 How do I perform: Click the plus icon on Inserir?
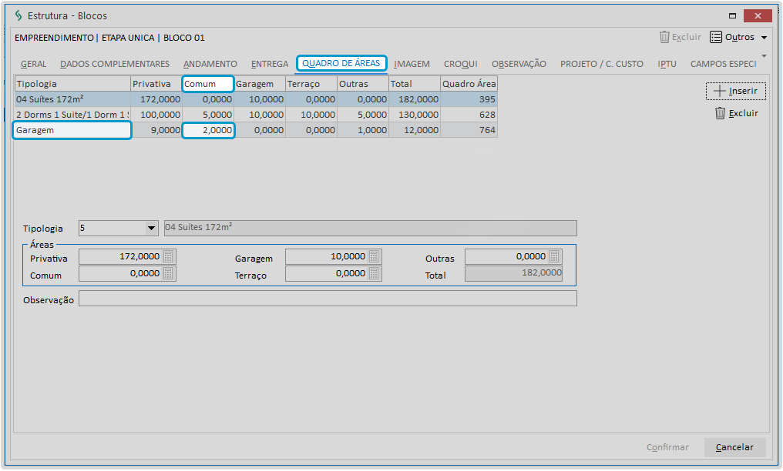click(719, 91)
